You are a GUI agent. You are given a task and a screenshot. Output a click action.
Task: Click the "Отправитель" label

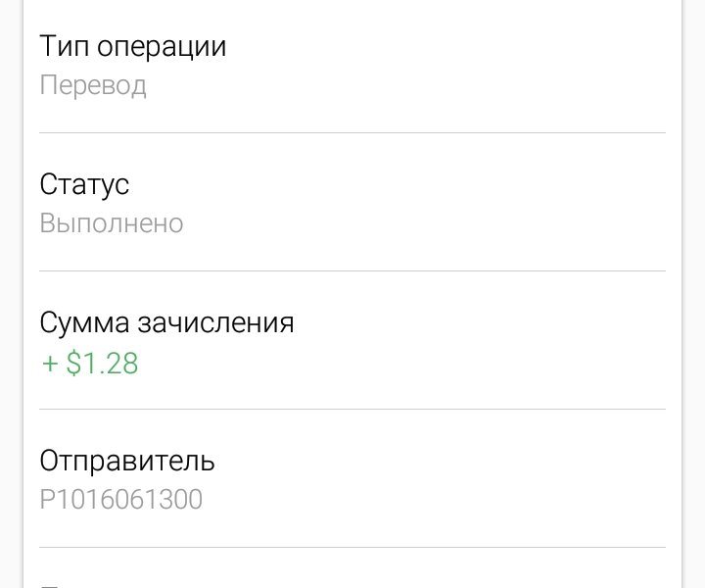(x=127, y=462)
